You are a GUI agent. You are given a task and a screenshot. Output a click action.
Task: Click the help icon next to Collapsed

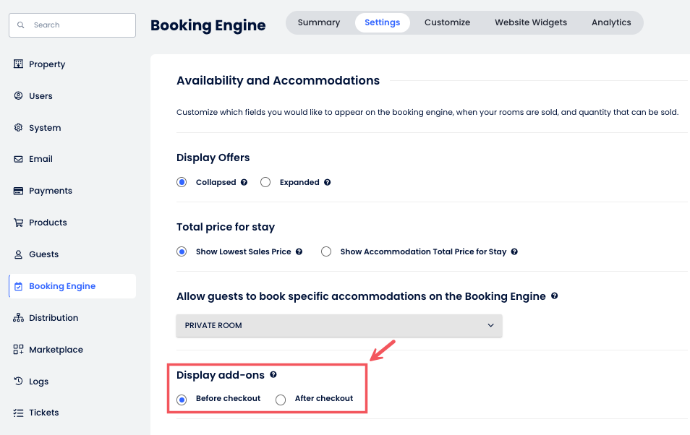tap(244, 183)
